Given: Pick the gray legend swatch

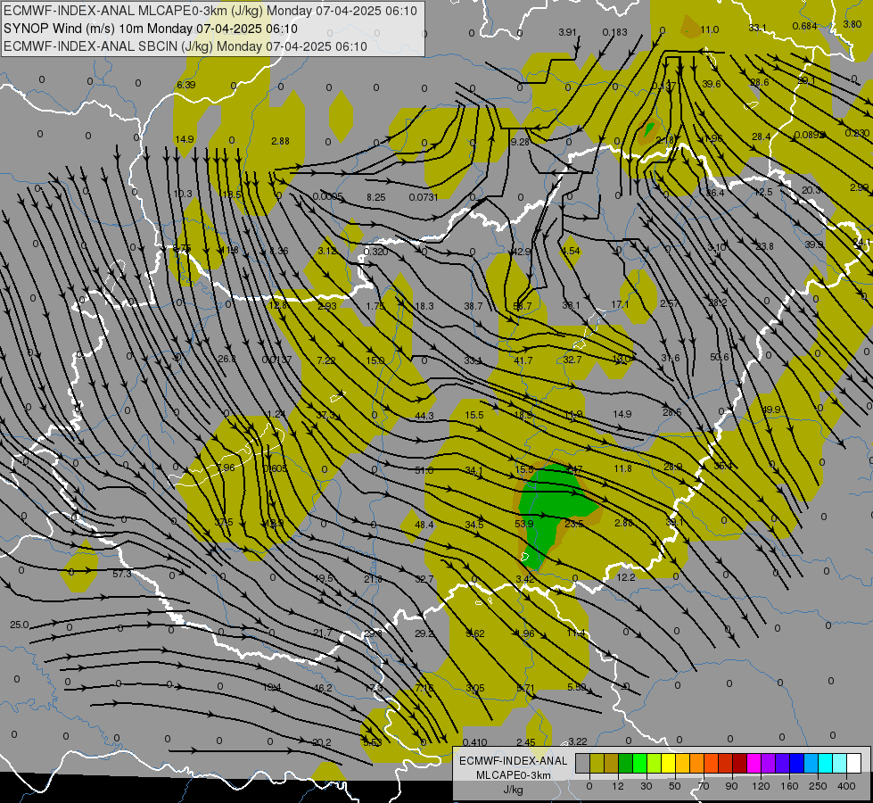Looking at the screenshot, I should (582, 763).
